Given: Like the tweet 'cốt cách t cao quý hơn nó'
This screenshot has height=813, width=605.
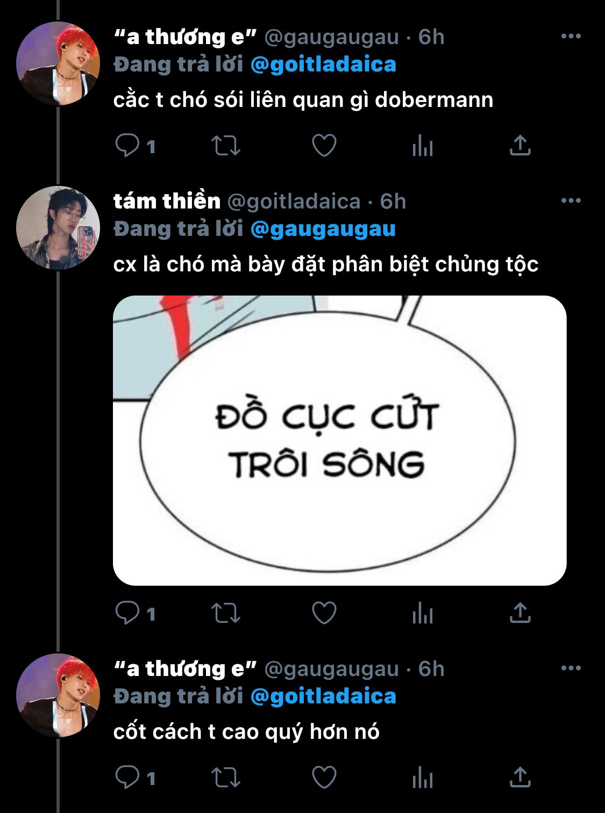Looking at the screenshot, I should click(x=324, y=777).
